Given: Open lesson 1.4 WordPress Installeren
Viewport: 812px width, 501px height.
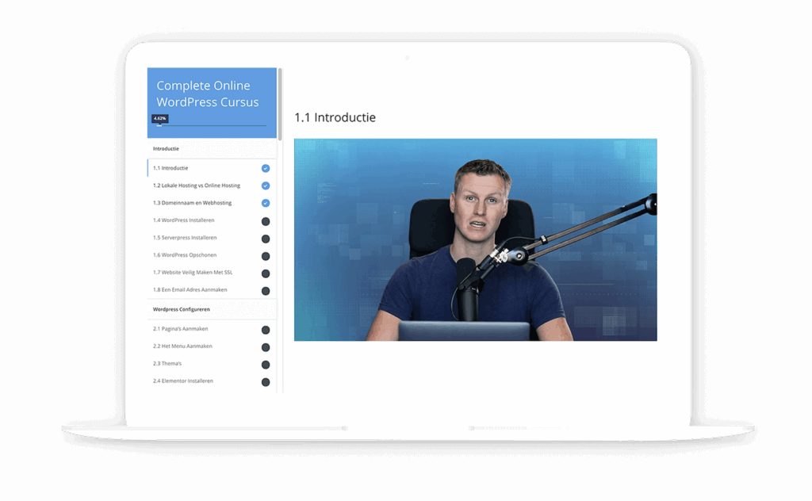Looking at the screenshot, I should 183,220.
